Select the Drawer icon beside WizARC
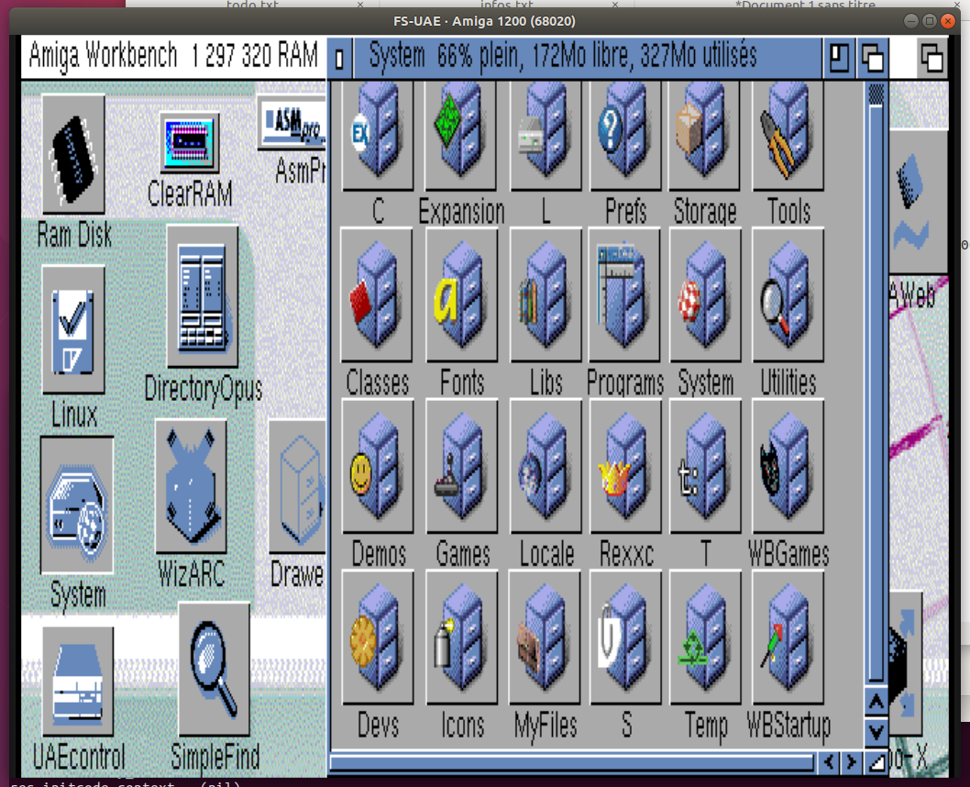The height and width of the screenshot is (787, 970). click(x=298, y=486)
